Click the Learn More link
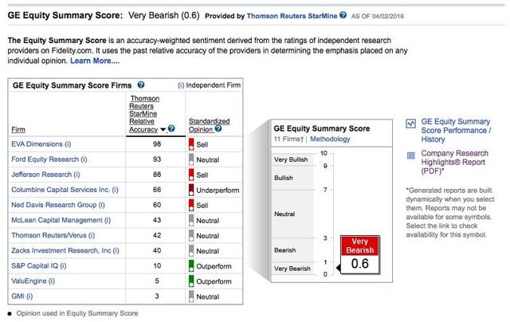Image resolution: width=510 pixels, height=322 pixels. pos(95,61)
